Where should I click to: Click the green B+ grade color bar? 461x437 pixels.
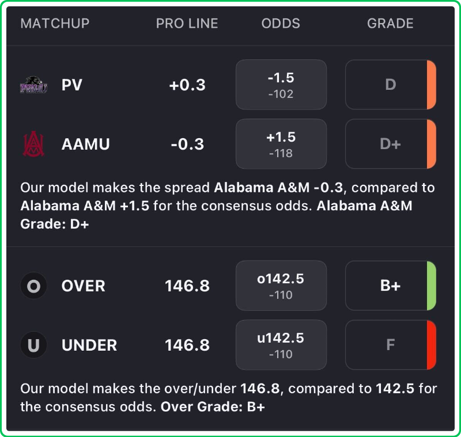pyautogui.click(x=431, y=286)
